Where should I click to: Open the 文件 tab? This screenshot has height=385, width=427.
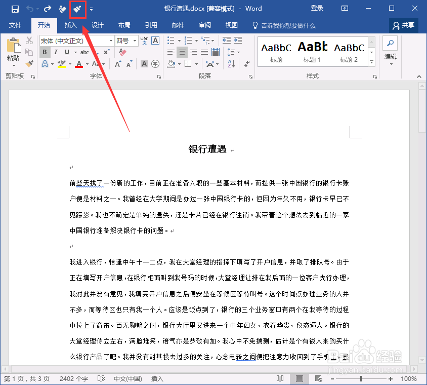15,25
